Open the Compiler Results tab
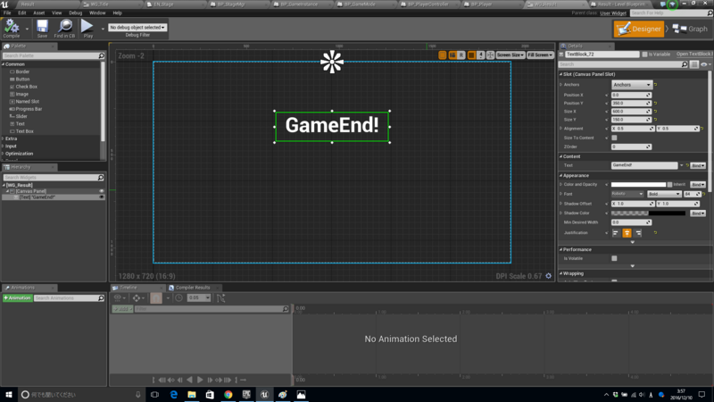Screen dimensions: 714x402 [193, 288]
